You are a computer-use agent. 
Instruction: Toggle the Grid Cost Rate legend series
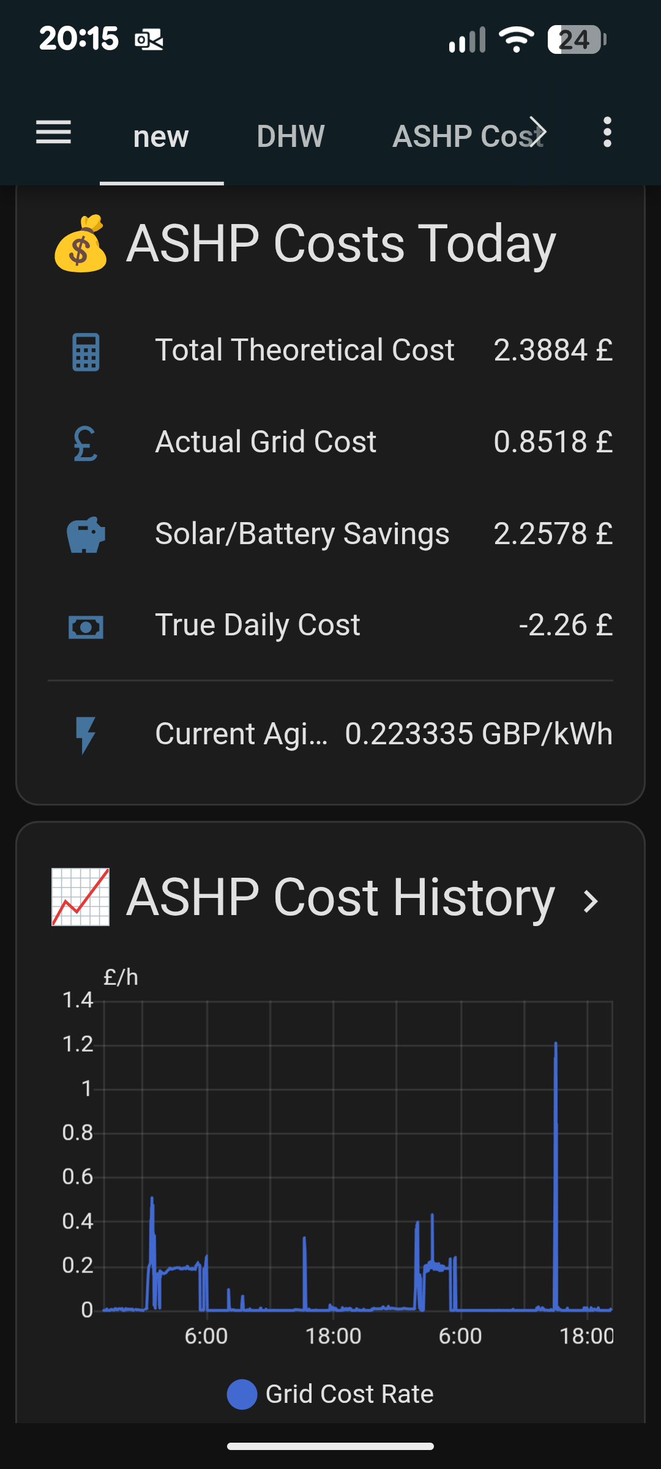pyautogui.click(x=349, y=1394)
